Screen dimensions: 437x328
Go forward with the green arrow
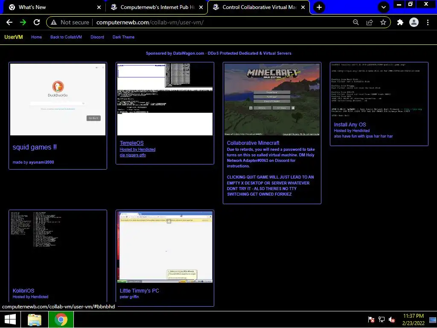click(x=23, y=22)
